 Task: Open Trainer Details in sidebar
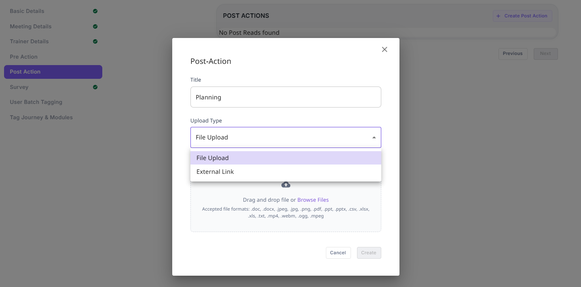click(29, 41)
